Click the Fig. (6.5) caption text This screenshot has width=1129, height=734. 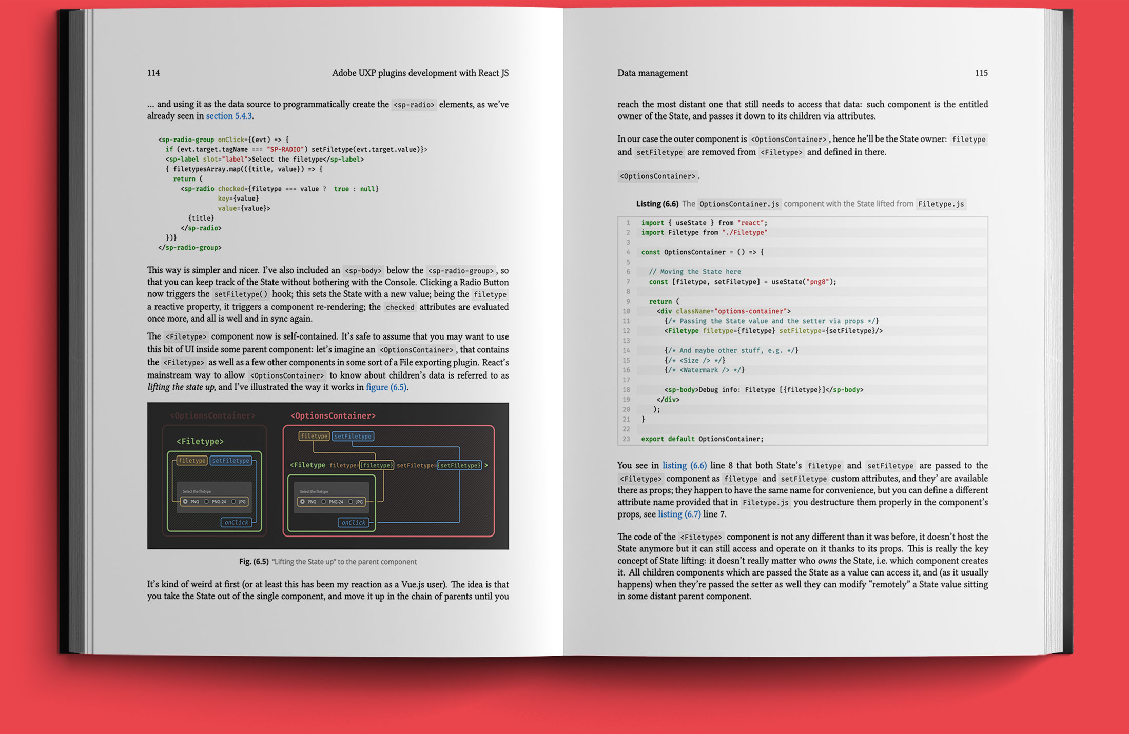pos(327,562)
